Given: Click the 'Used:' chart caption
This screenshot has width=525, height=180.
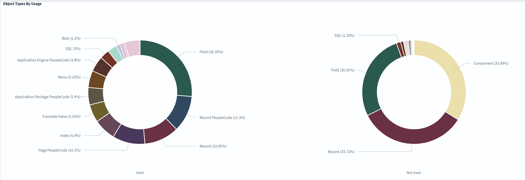Looking at the screenshot, I should [140, 173].
